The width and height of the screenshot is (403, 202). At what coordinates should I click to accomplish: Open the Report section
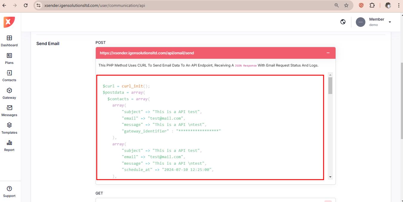coord(9,146)
